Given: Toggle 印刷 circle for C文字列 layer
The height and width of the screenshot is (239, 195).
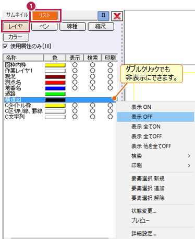Looking at the screenshot, I should click(110, 117).
